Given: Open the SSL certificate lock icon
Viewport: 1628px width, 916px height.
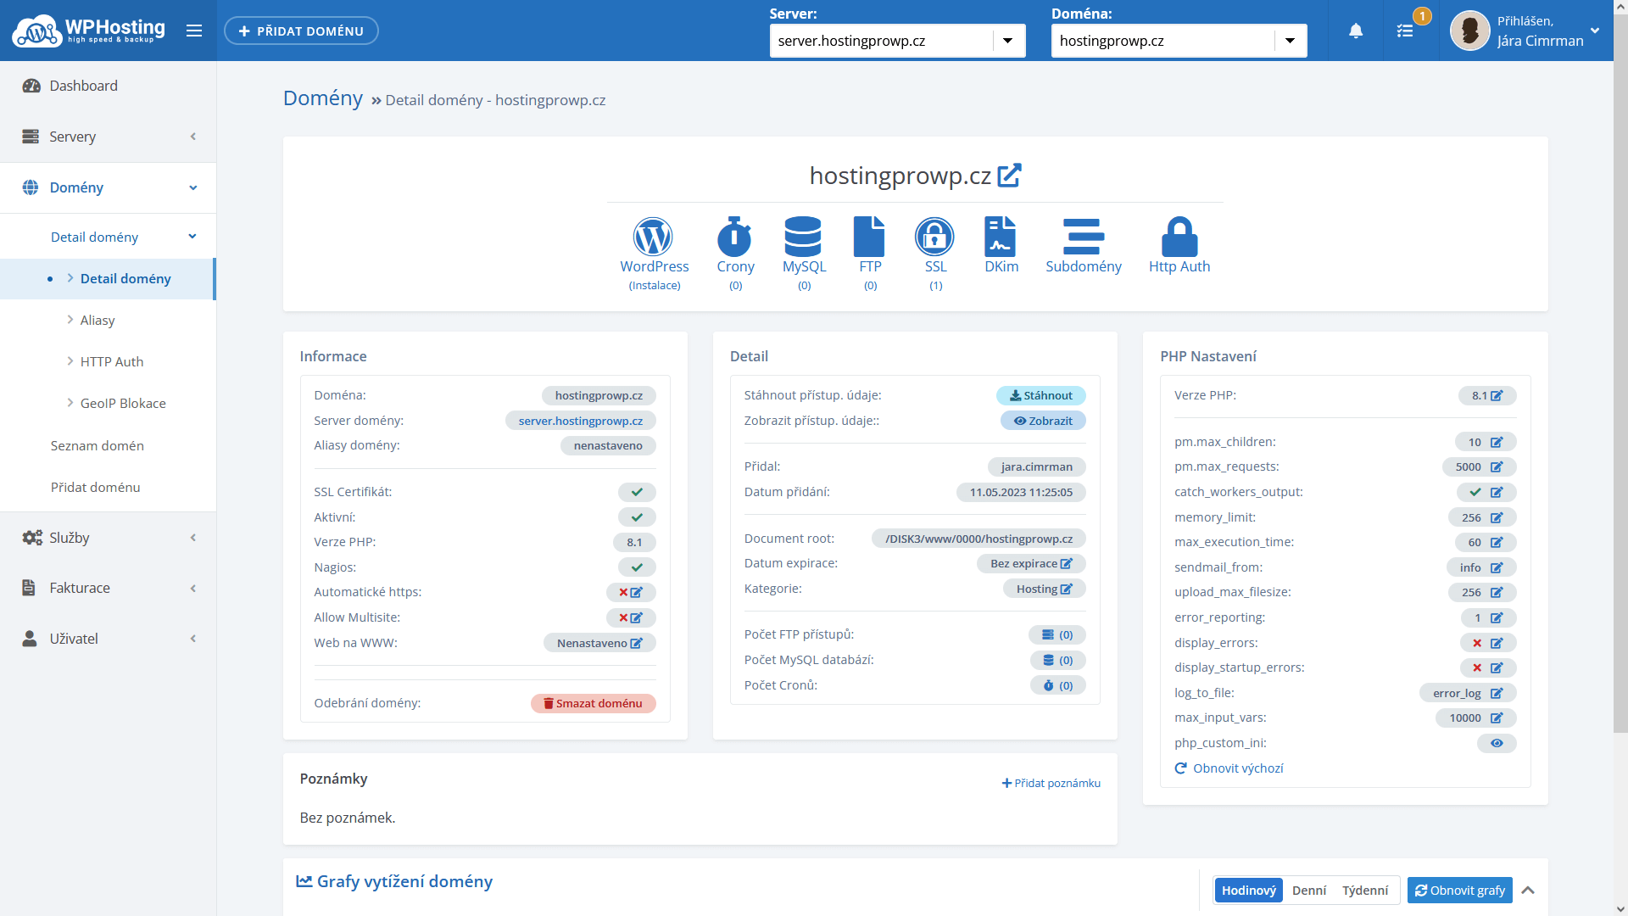Looking at the screenshot, I should coord(934,237).
